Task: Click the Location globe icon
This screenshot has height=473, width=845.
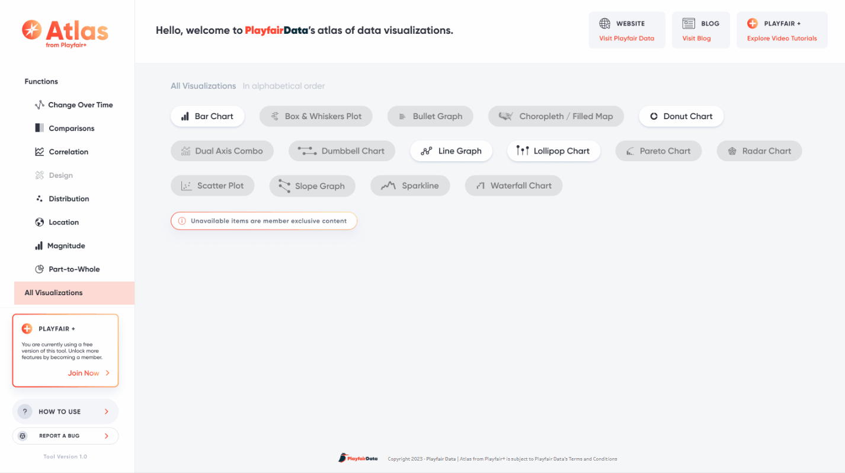Action: click(40, 222)
